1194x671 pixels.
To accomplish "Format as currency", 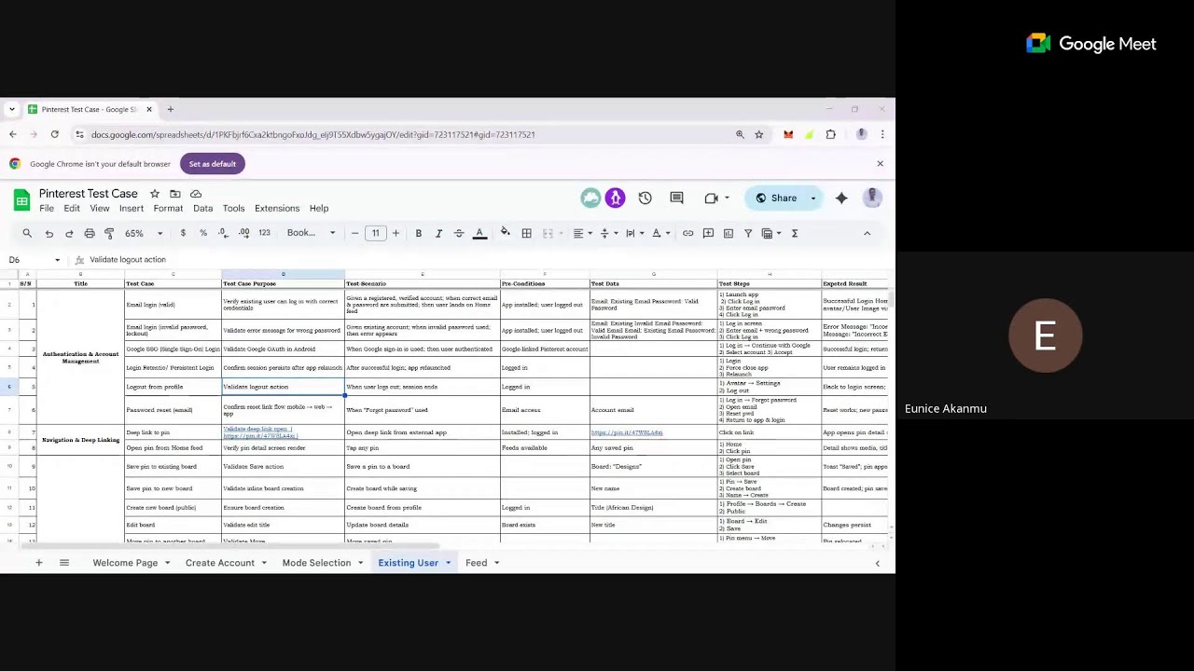I will pyautogui.click(x=183, y=233).
